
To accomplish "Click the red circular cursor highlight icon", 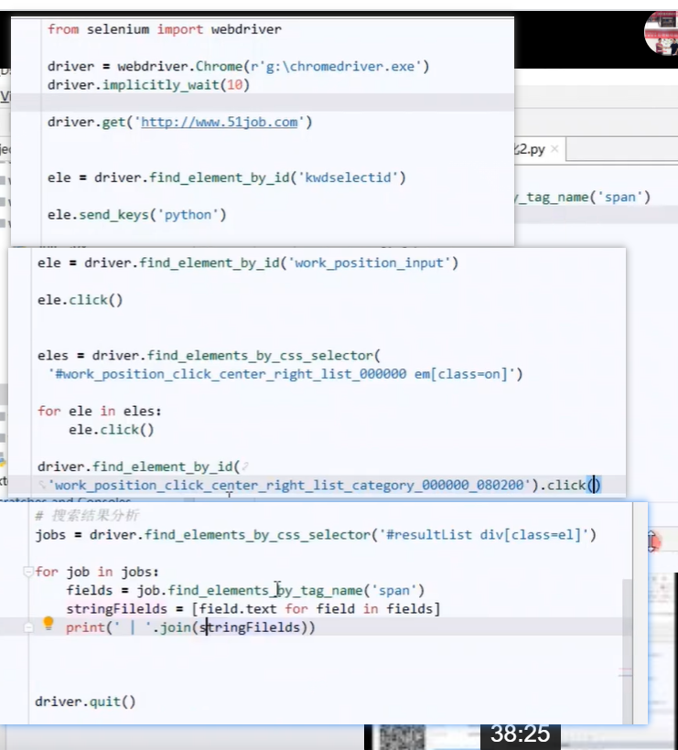I will [x=654, y=542].
